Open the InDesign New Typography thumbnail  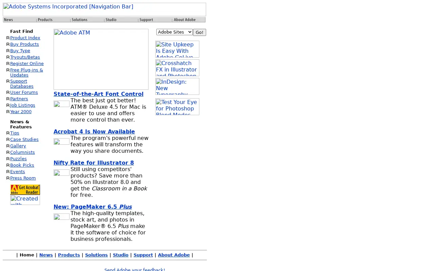(x=177, y=86)
